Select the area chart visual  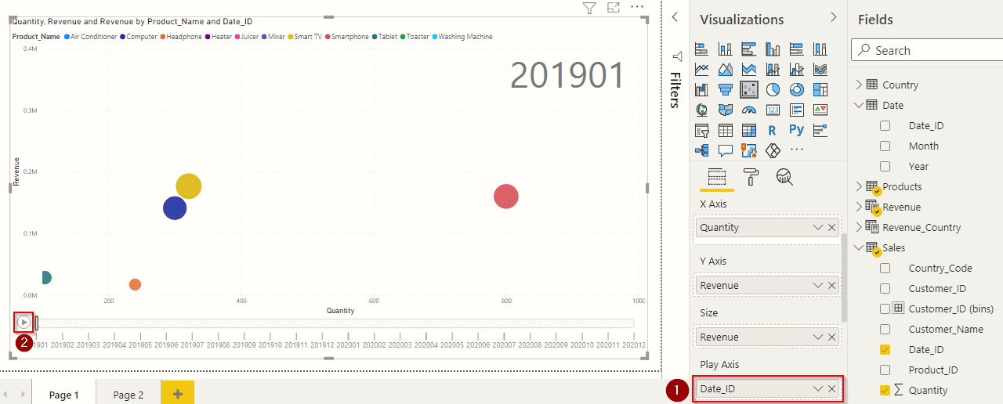click(726, 70)
